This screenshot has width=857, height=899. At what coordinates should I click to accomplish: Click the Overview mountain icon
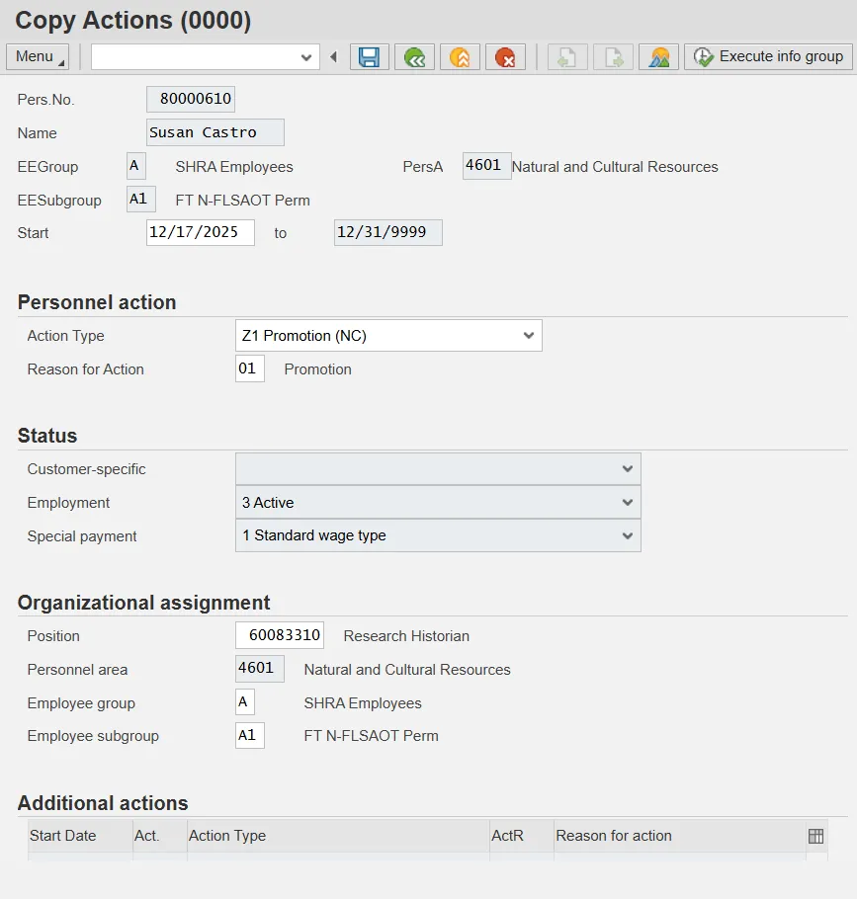[658, 57]
